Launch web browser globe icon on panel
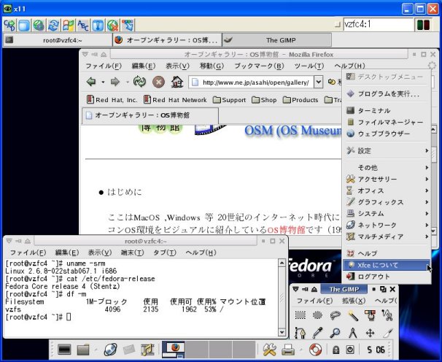 pyautogui.click(x=110, y=350)
